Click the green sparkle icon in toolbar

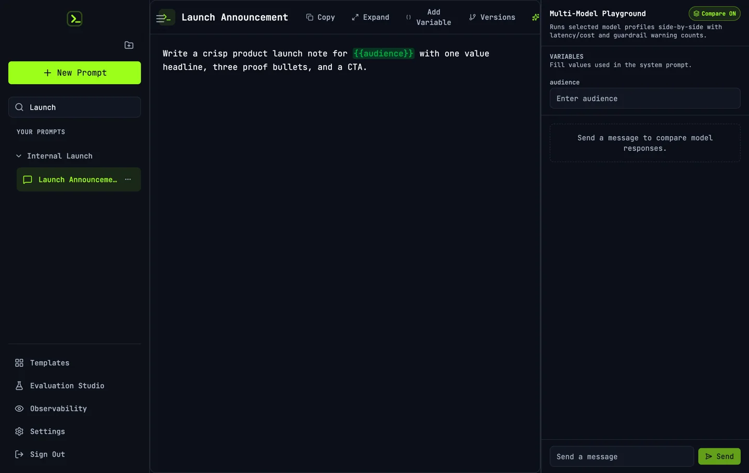pyautogui.click(x=535, y=17)
